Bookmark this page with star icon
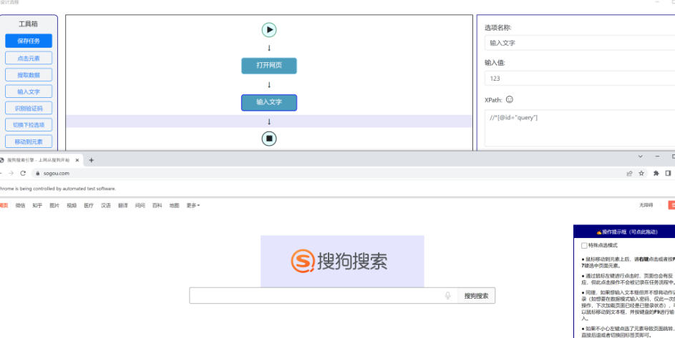The image size is (675, 338). (641, 174)
